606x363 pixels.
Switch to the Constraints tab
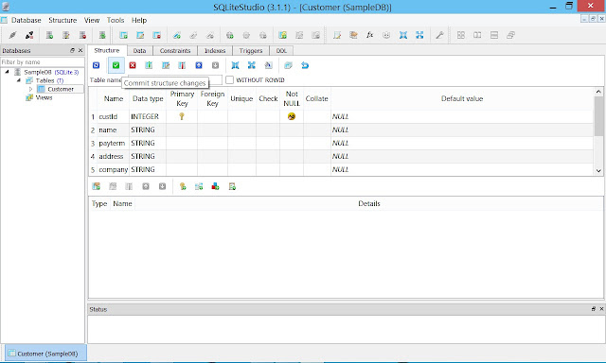[x=175, y=50]
